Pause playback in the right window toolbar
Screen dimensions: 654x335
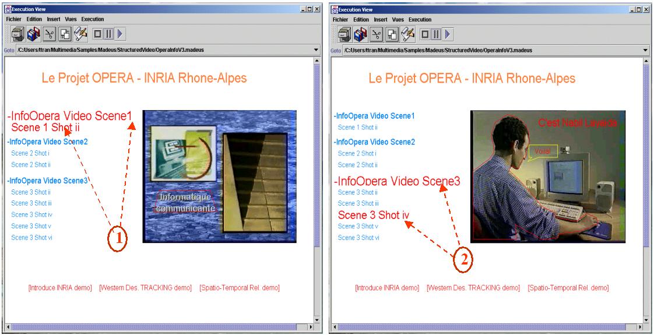tap(435, 34)
